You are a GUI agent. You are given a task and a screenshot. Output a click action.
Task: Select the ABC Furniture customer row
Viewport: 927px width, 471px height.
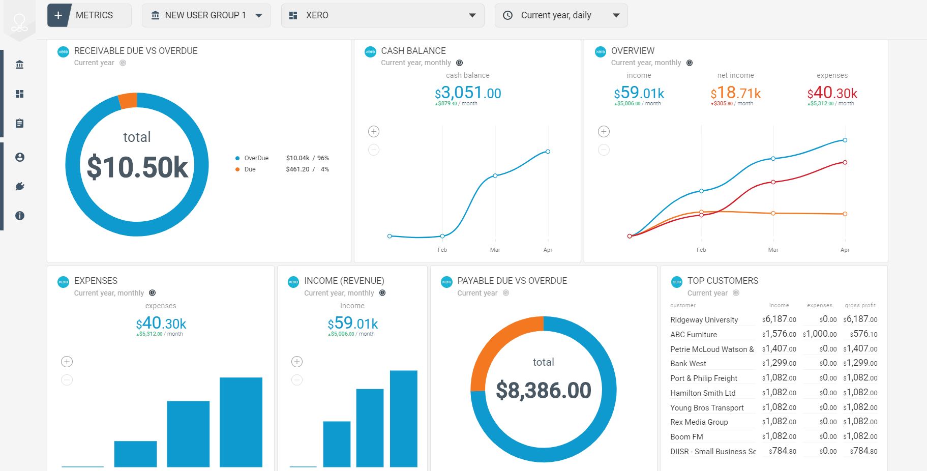point(773,334)
